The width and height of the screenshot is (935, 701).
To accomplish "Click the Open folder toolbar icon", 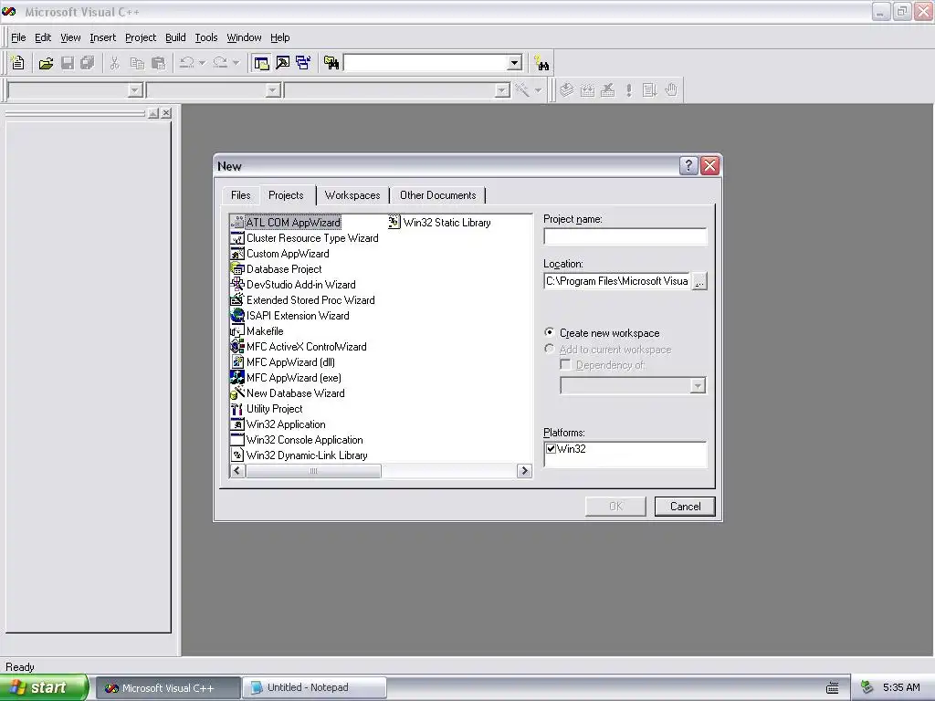I will point(46,63).
